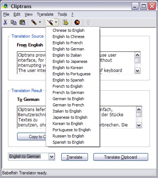
Task: Close the Cliptrans window
Action: (152, 6)
